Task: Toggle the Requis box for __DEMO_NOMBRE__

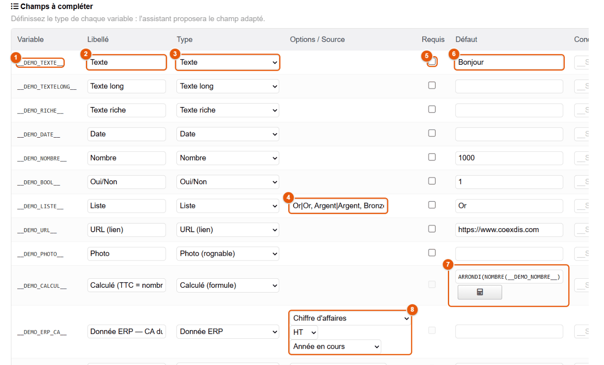Action: pyautogui.click(x=432, y=157)
